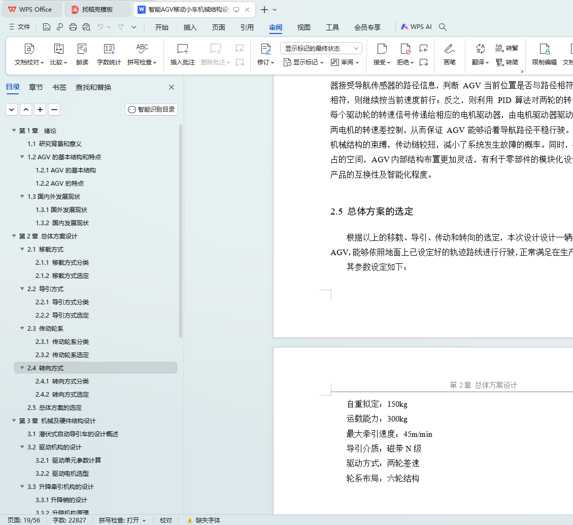This screenshot has height=525, width=573.
Task: Open 限制编辑 restrict editing
Action: [x=545, y=55]
